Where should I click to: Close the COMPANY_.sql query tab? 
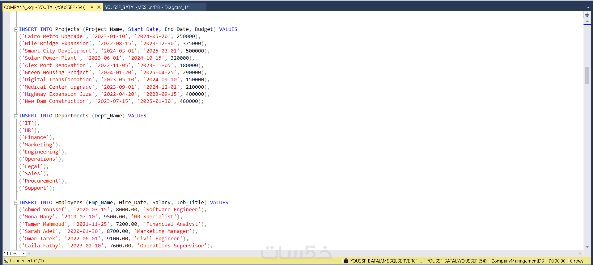(x=99, y=7)
